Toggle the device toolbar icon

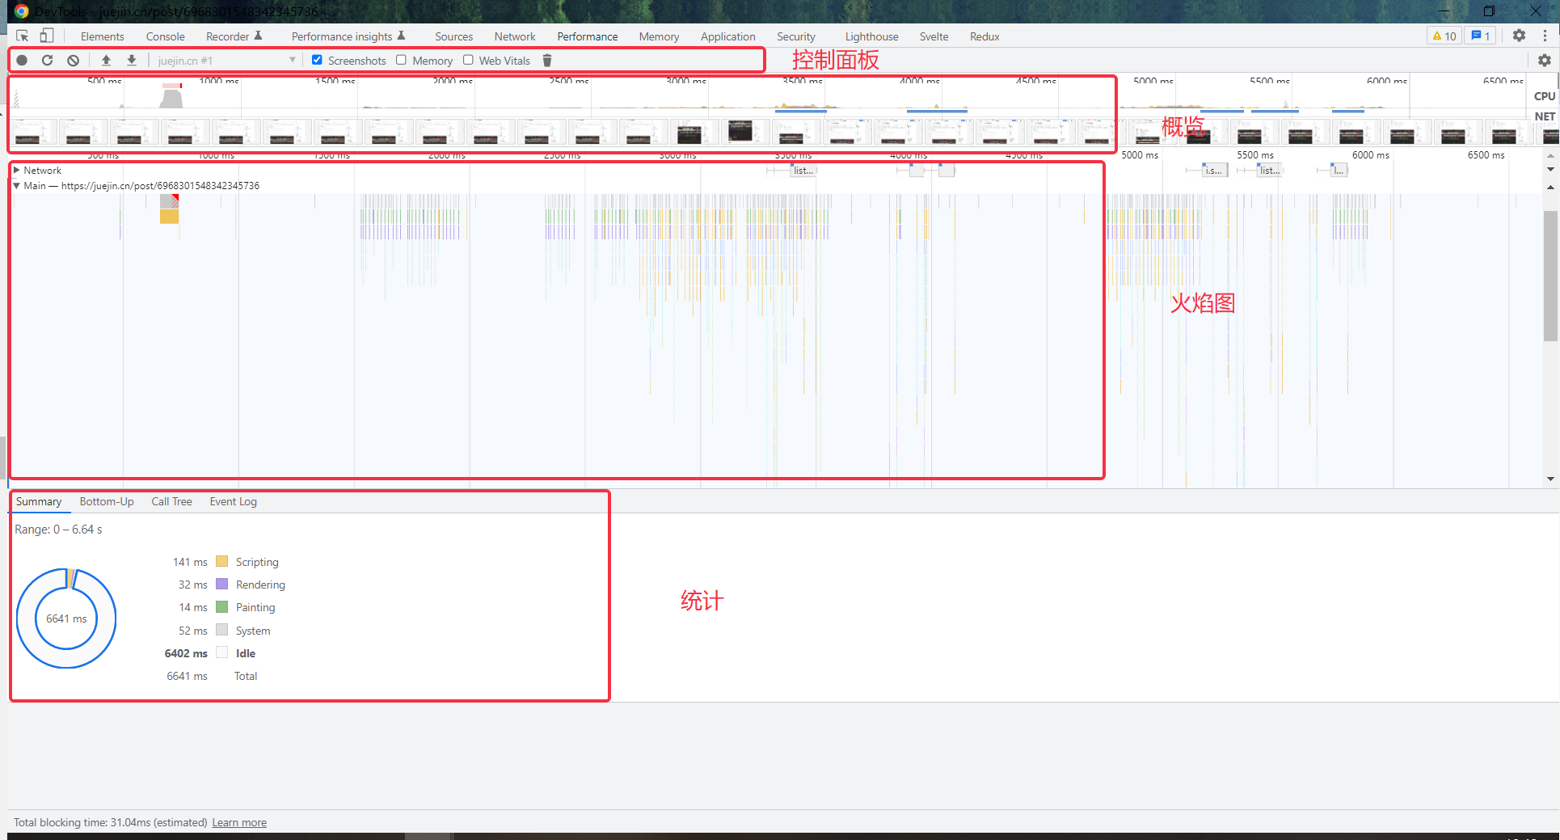click(x=47, y=36)
